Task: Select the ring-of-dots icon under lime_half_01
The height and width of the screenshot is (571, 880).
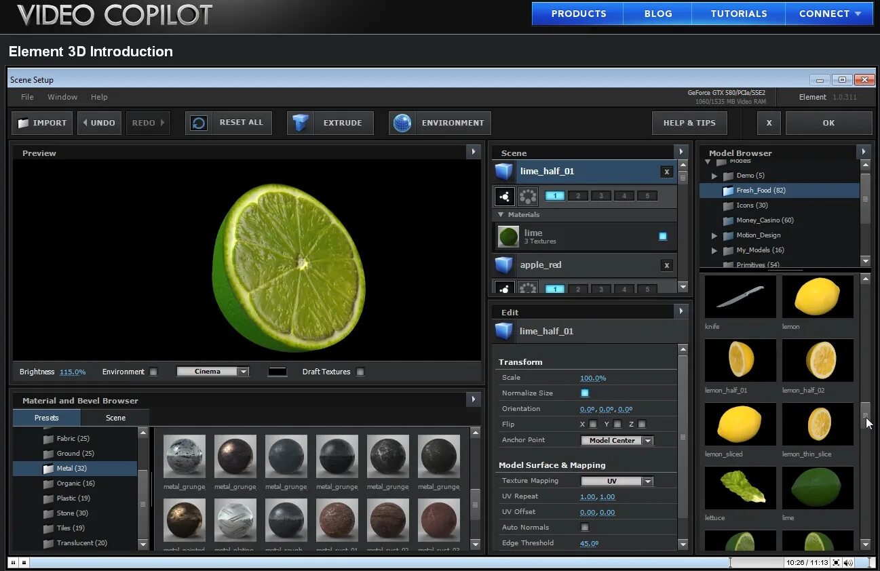Action: click(528, 197)
